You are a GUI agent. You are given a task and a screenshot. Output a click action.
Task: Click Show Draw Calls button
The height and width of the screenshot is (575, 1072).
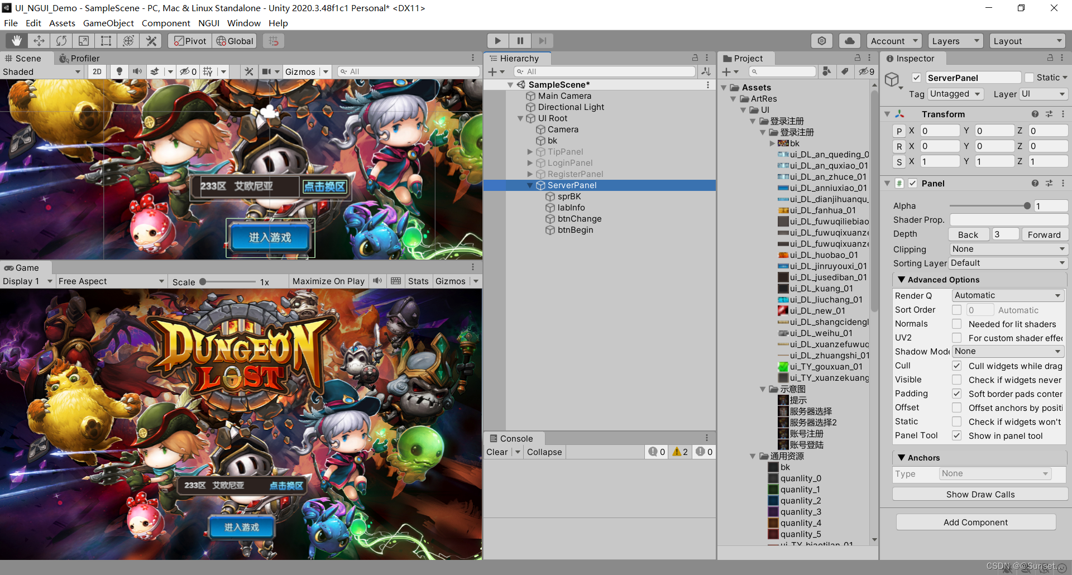(x=980, y=494)
